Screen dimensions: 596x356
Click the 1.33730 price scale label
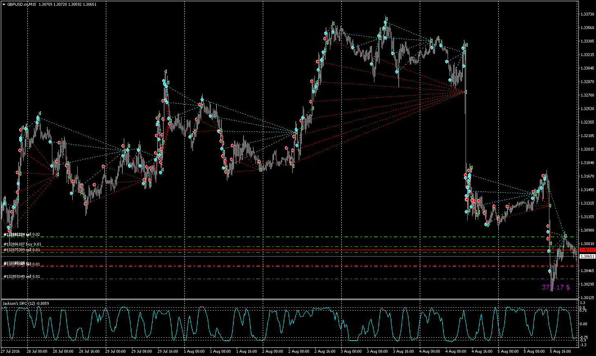coord(587,14)
